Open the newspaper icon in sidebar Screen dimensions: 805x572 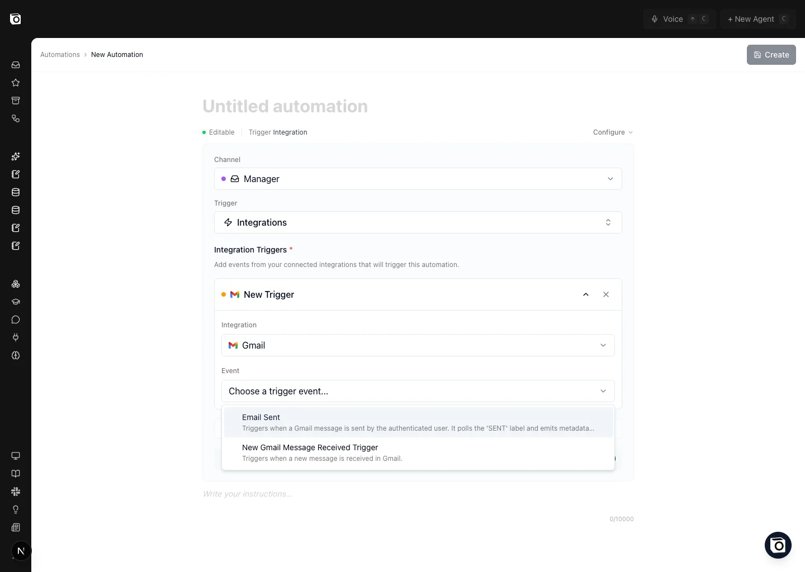point(16,527)
